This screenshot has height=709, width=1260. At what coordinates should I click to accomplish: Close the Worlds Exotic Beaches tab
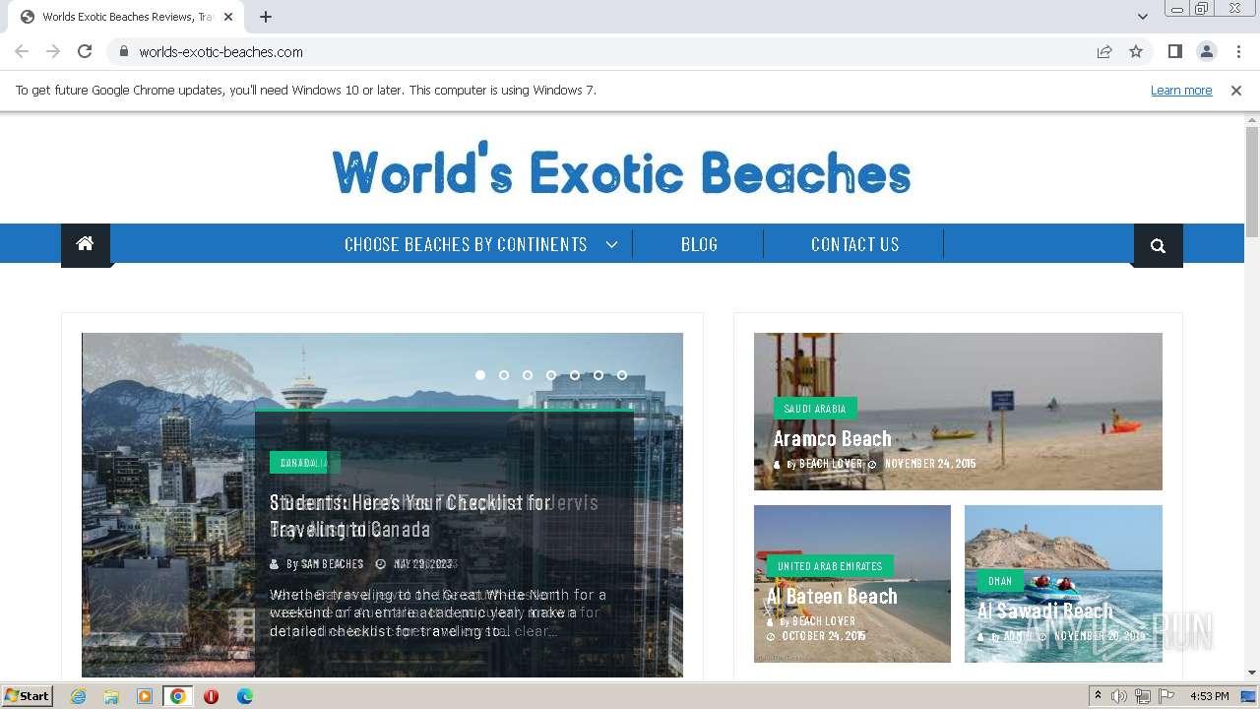click(x=228, y=17)
